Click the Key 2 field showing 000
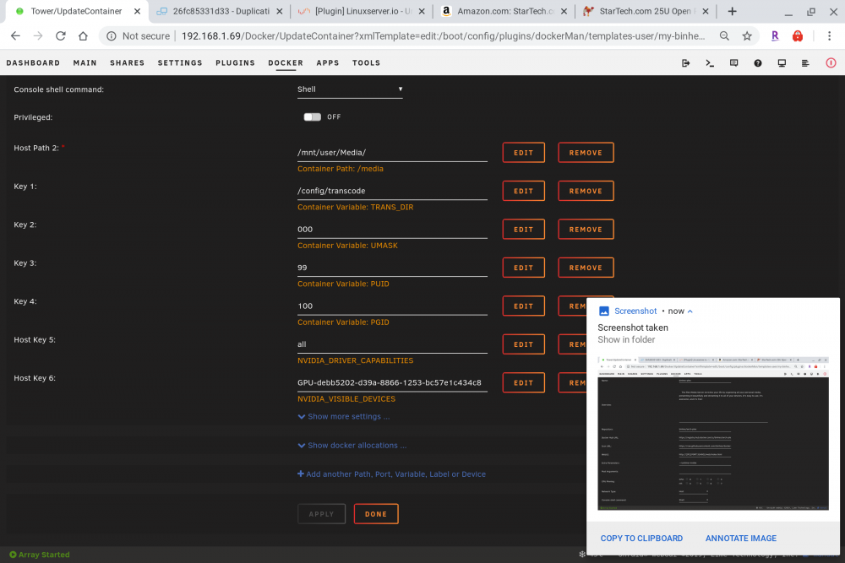Image resolution: width=845 pixels, height=563 pixels. 392,230
